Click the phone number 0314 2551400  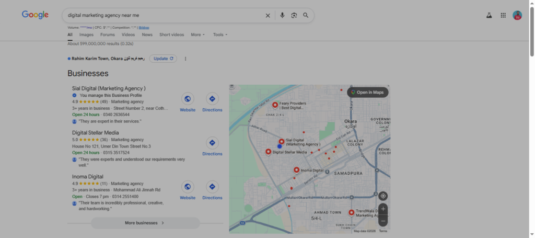coord(125,197)
